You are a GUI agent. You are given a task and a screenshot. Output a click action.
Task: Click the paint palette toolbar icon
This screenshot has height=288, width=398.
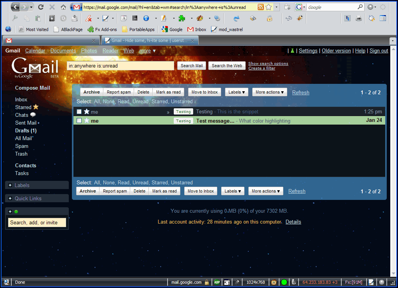point(200,18)
